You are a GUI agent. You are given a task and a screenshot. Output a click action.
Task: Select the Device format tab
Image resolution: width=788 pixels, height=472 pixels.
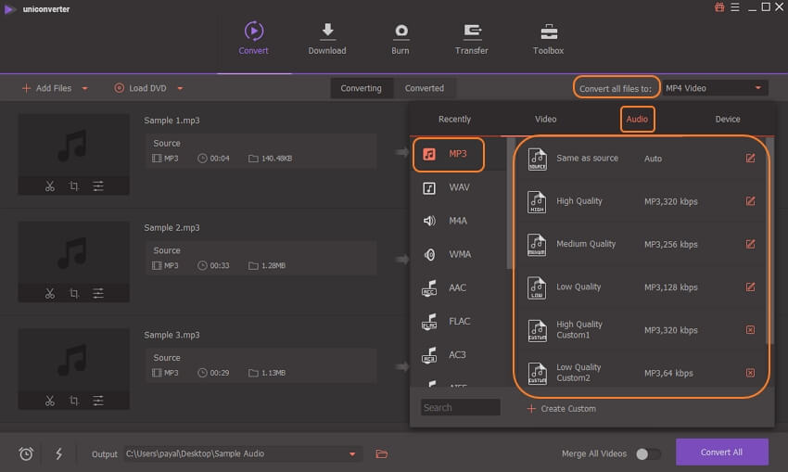point(728,119)
